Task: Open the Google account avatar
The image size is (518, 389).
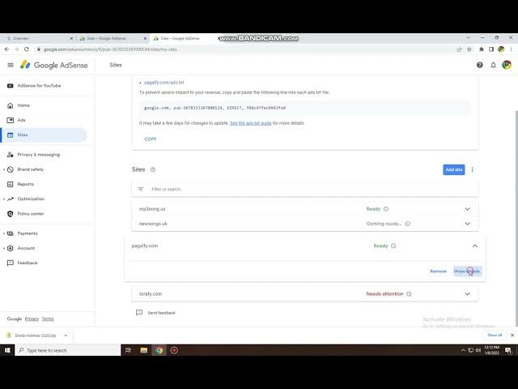Action: tap(507, 65)
